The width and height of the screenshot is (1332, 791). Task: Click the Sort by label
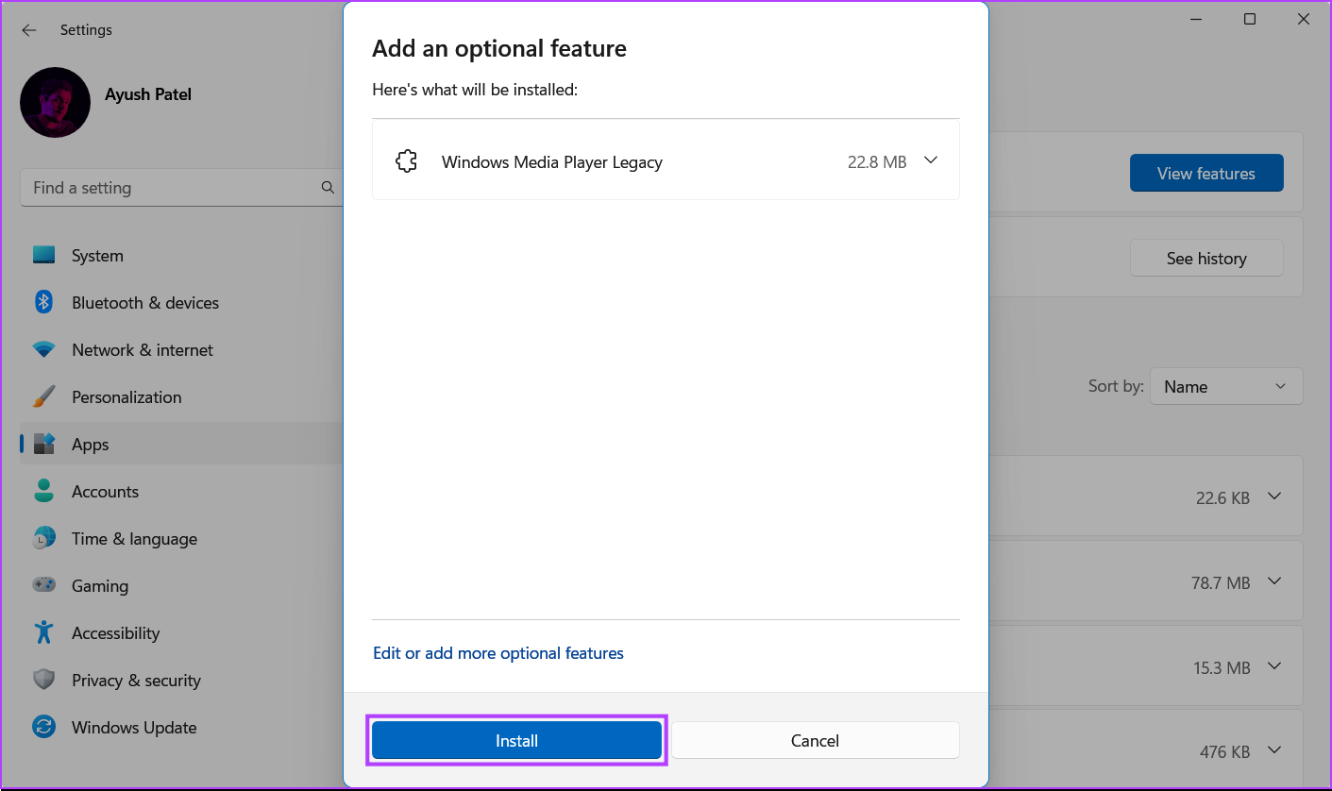[1116, 387]
